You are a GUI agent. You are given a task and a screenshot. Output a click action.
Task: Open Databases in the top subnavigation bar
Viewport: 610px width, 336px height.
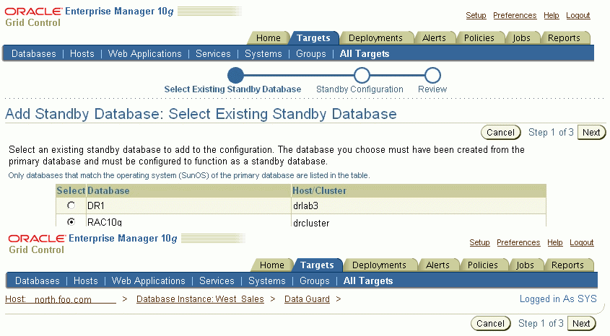(x=33, y=54)
